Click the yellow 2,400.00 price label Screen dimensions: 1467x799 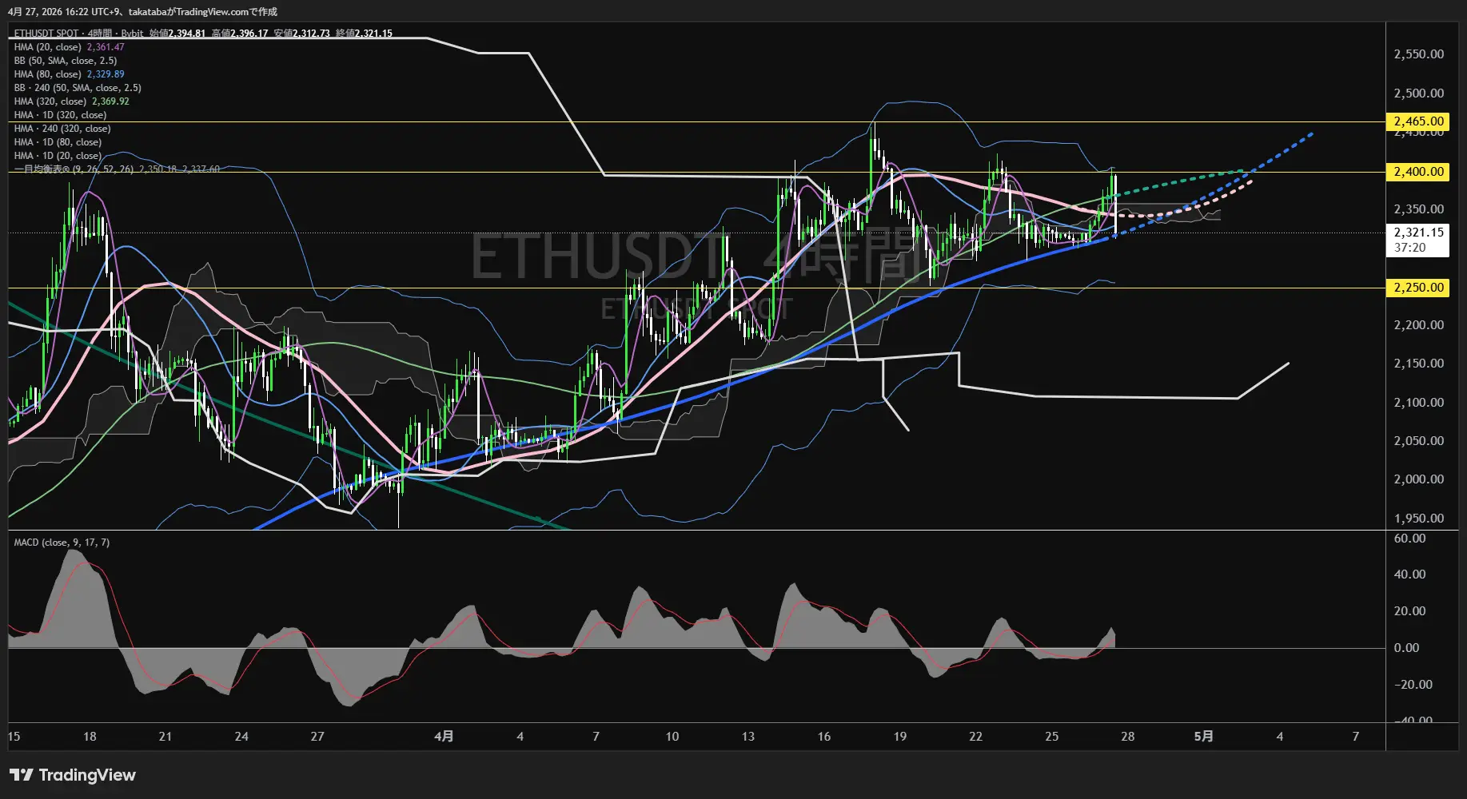pyautogui.click(x=1418, y=172)
